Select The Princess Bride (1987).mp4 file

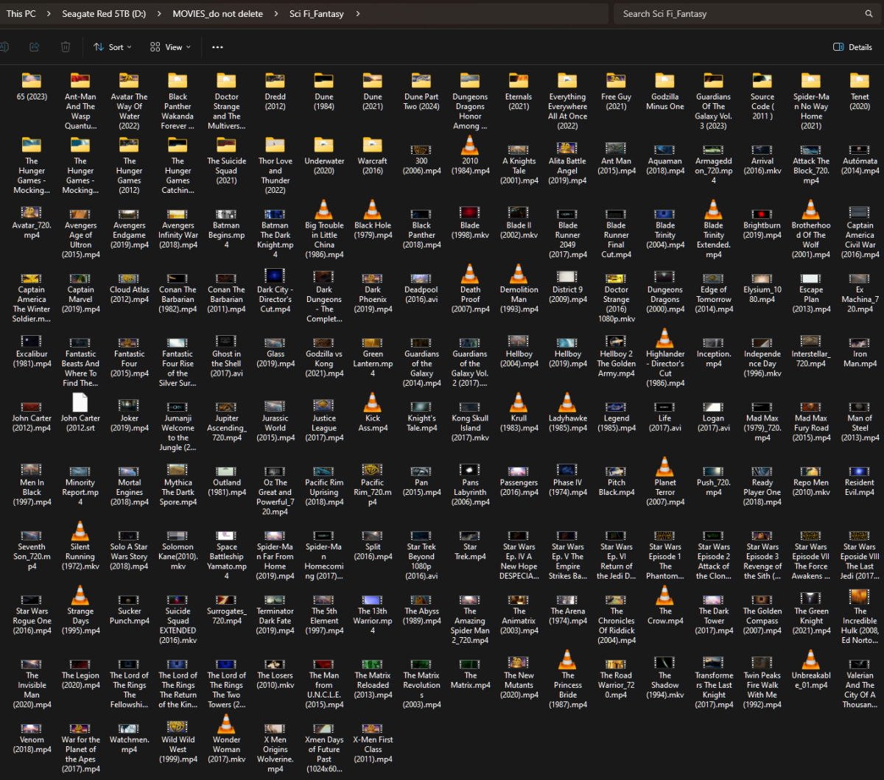click(x=567, y=660)
